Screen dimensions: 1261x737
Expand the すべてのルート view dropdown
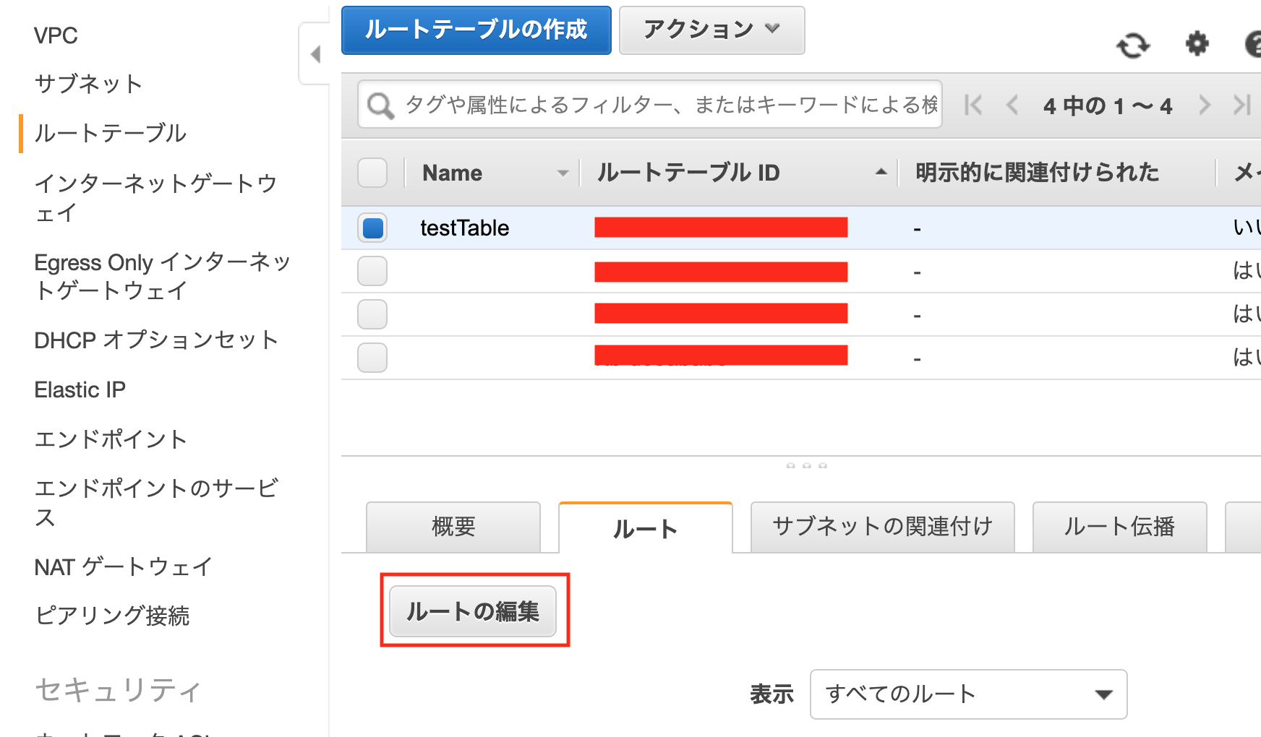(967, 694)
